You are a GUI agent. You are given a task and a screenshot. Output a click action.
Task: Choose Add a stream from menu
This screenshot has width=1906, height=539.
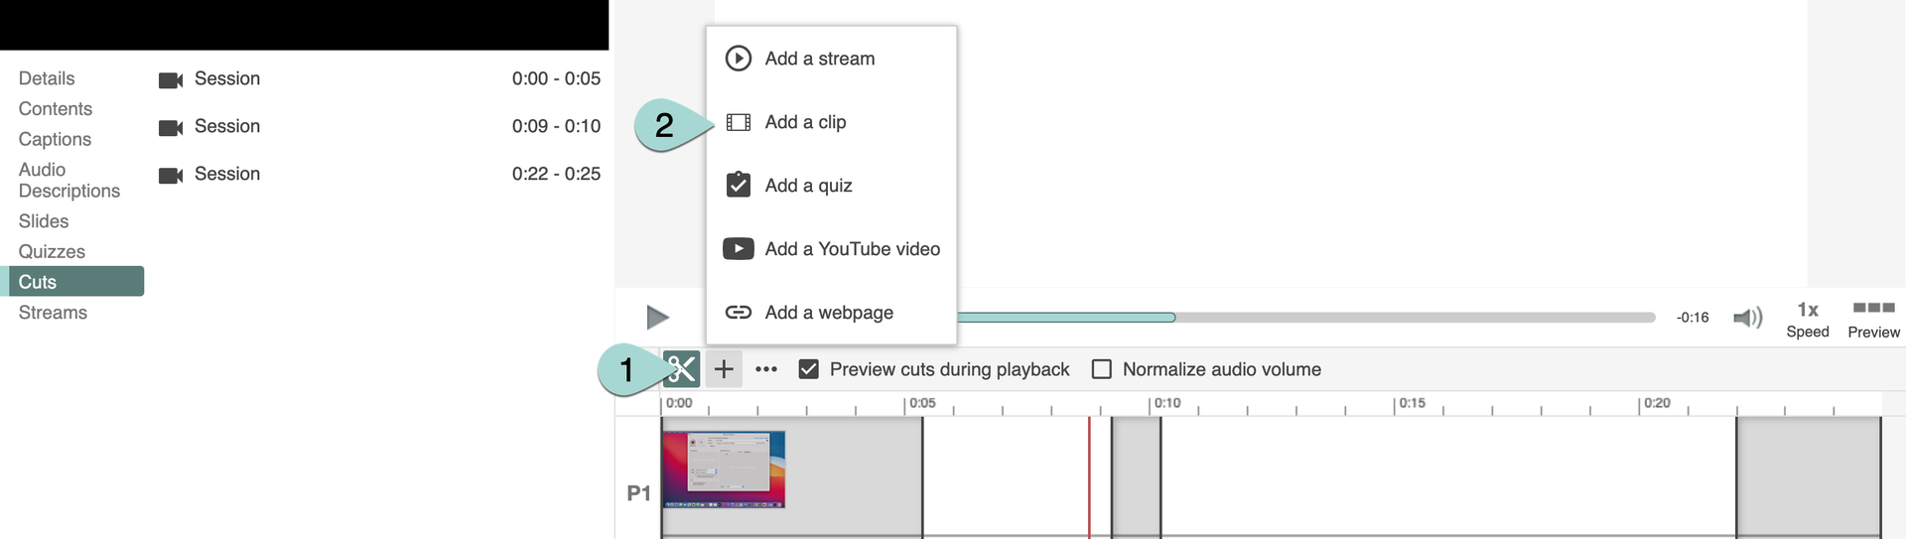point(819,59)
